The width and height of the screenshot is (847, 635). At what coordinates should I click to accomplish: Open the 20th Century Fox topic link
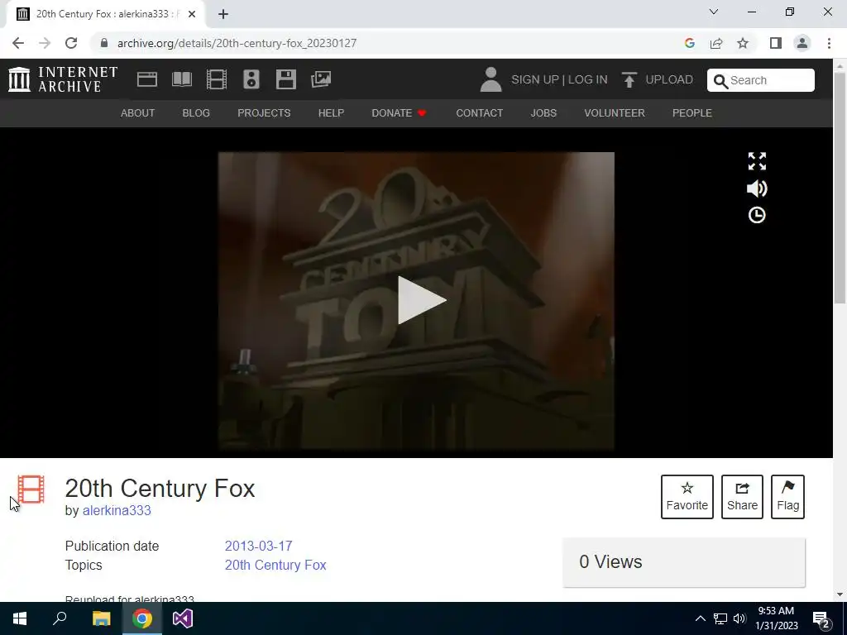click(x=275, y=565)
